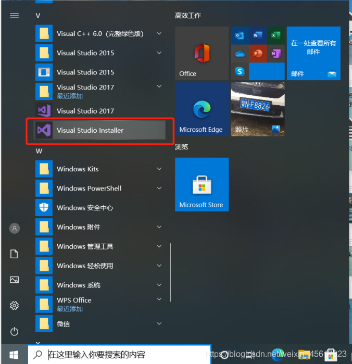This screenshot has width=352, height=364.
Task: Expand the Windows Kits chevron
Action: (159, 169)
